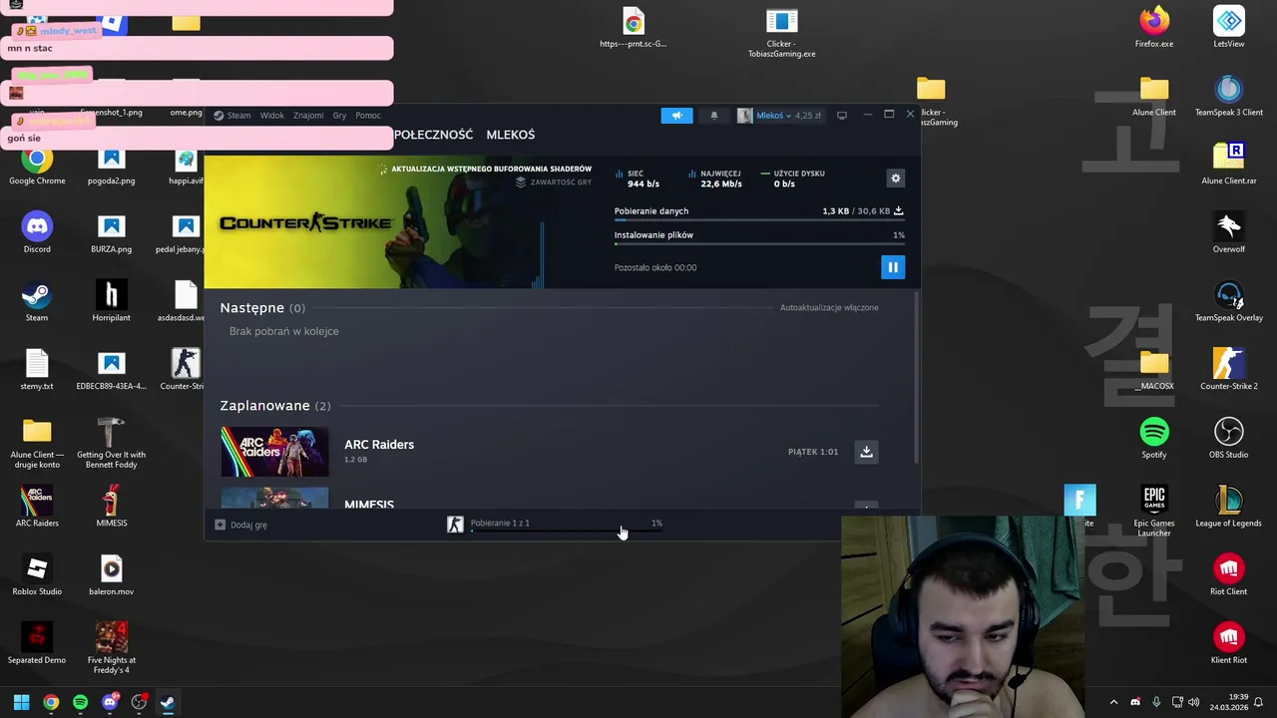Open Counter-Strike 2 desktop shortcut
This screenshot has height=718, width=1277.
coord(1229,370)
